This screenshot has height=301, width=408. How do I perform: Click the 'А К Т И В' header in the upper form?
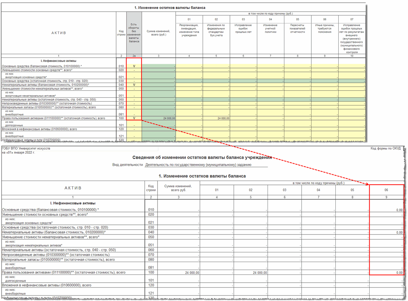pyautogui.click(x=58, y=33)
